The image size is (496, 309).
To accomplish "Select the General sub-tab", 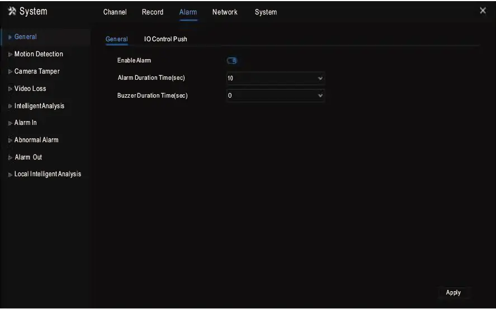I will pyautogui.click(x=117, y=39).
